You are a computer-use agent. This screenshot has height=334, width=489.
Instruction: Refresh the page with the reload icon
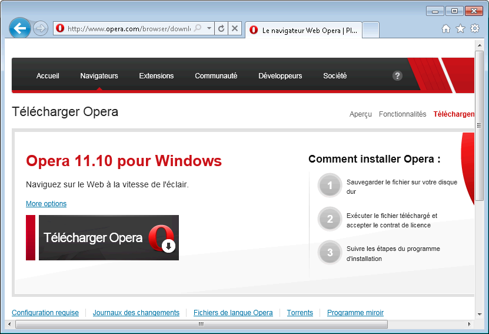221,29
